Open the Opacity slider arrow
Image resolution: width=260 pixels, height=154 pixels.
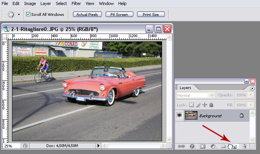click(x=251, y=95)
